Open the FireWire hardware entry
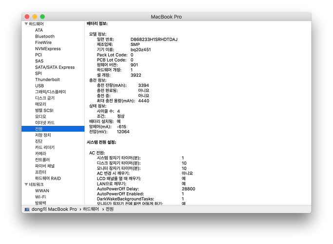Viewport: 333px width, 244px height. pyautogui.click(x=43, y=42)
